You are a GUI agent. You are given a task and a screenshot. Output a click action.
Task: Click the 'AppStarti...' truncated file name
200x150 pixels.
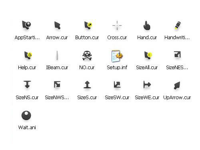[27, 38]
